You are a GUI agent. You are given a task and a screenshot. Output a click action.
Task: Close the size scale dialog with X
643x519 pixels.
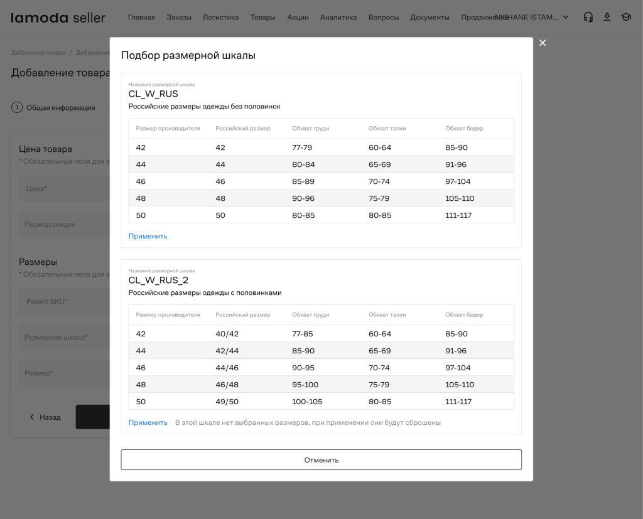coord(543,43)
